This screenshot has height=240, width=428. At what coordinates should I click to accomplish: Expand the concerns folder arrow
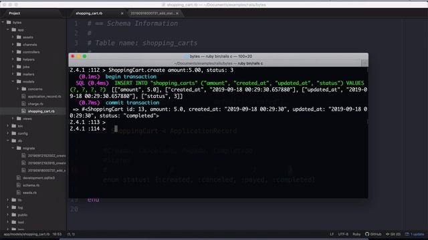click(18, 89)
